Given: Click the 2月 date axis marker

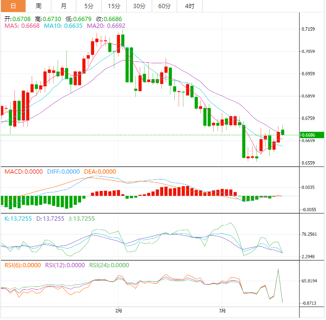Looking at the screenshot, I should coord(119,311).
